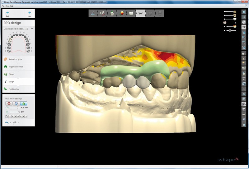Open the View menu

7,6
